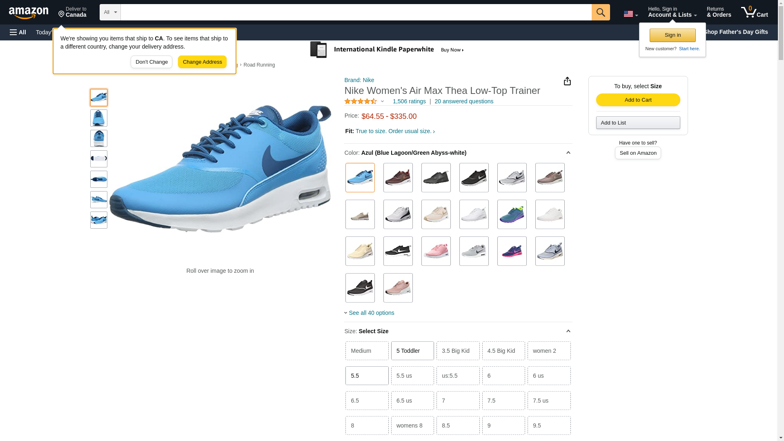Choose the Medium size button
Viewport: 784px width, 441px height.
(x=366, y=351)
